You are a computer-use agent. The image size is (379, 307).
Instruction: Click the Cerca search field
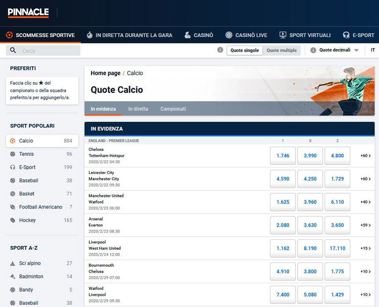coord(50,51)
